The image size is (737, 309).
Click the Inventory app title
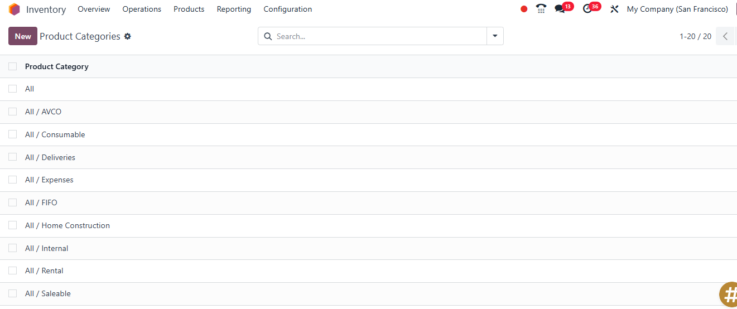pyautogui.click(x=46, y=9)
